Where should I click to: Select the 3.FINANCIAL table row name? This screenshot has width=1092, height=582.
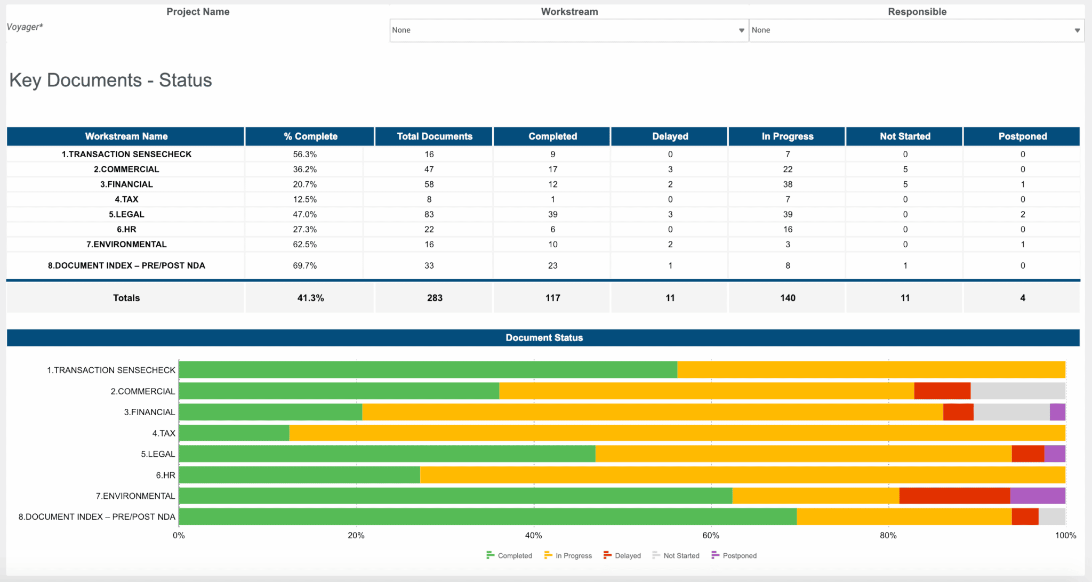(x=126, y=184)
